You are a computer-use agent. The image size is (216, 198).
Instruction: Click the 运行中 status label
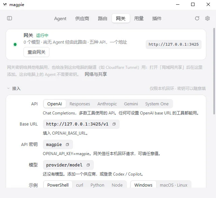click(x=42, y=35)
